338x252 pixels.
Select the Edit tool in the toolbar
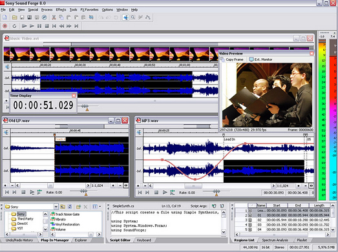click(125, 17)
